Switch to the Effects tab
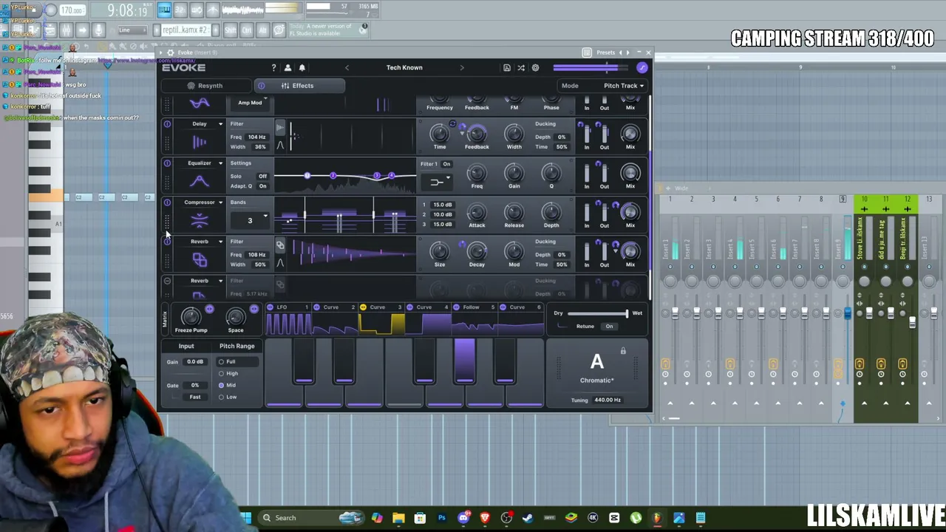Screen dimensions: 946x532 click(x=299, y=86)
